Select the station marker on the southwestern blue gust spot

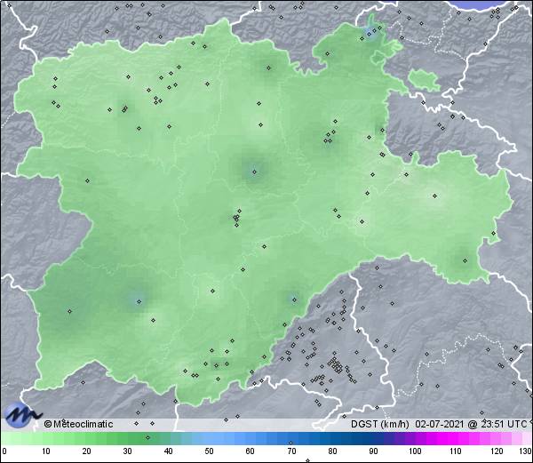pos(139,301)
